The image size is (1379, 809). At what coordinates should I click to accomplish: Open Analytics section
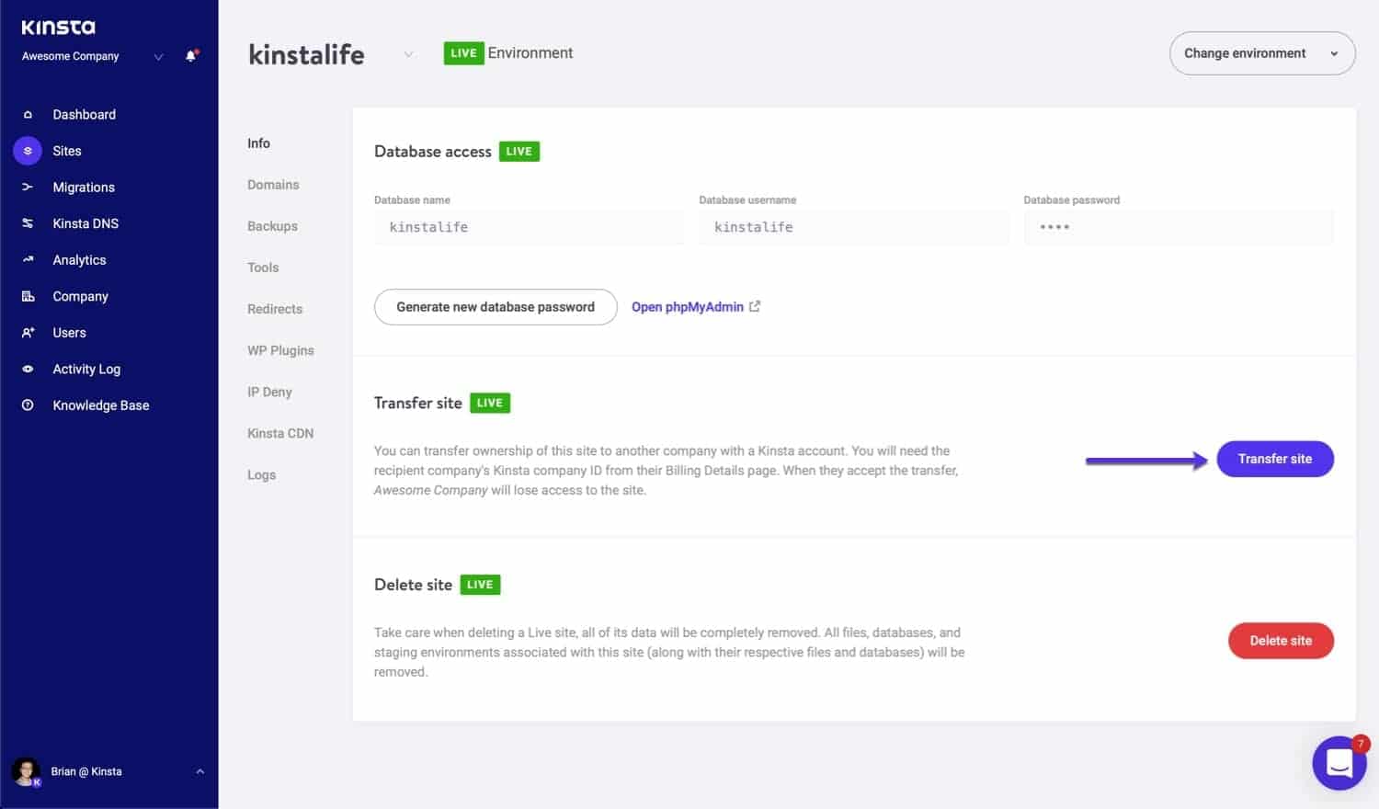79,260
